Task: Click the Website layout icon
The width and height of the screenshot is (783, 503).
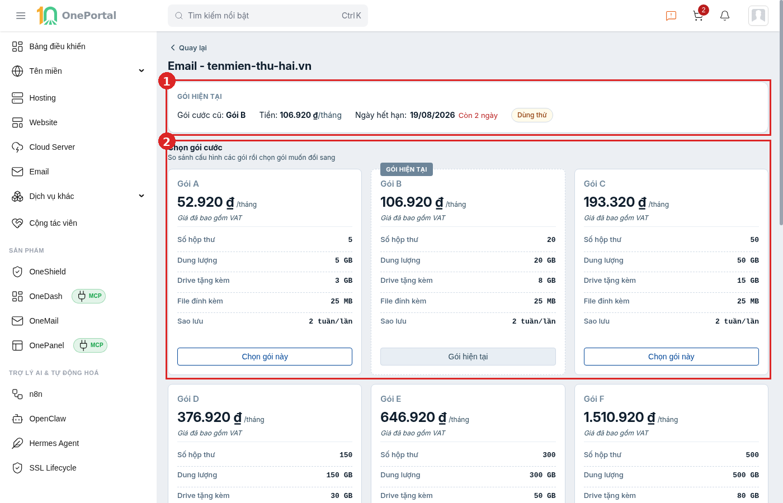Action: (x=17, y=122)
